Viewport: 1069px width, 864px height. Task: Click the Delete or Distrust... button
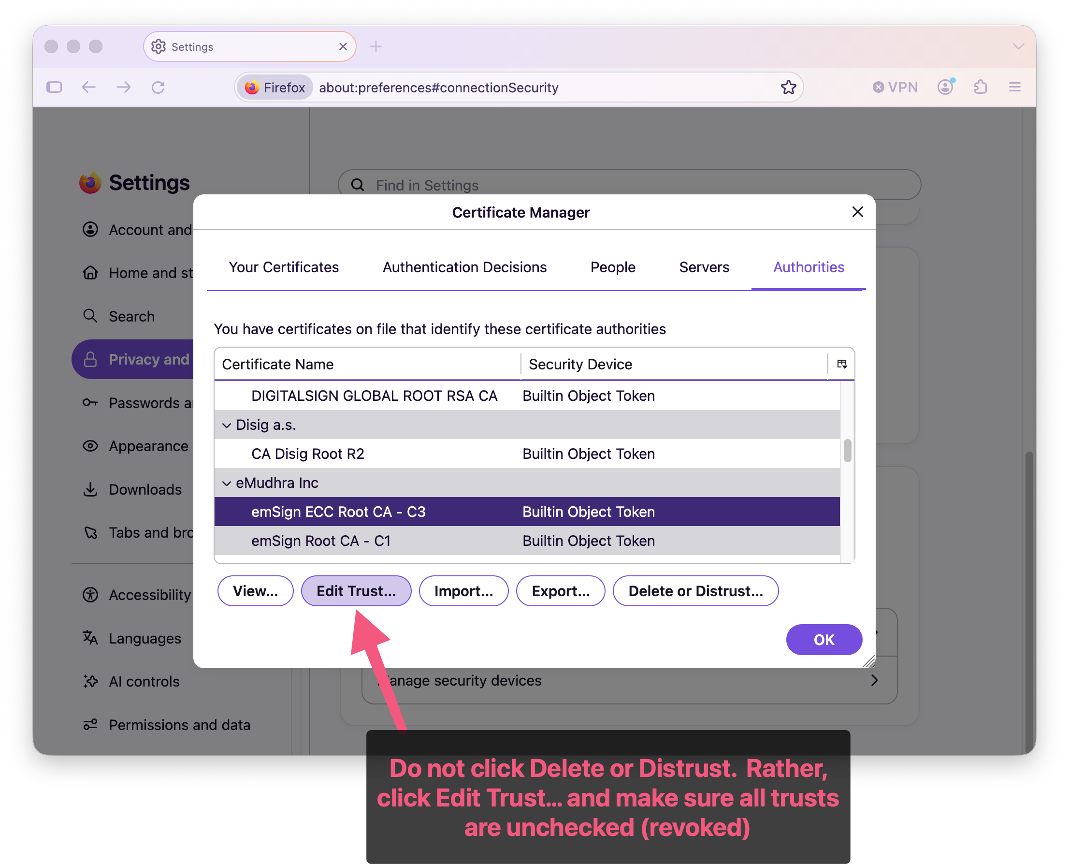pos(695,591)
